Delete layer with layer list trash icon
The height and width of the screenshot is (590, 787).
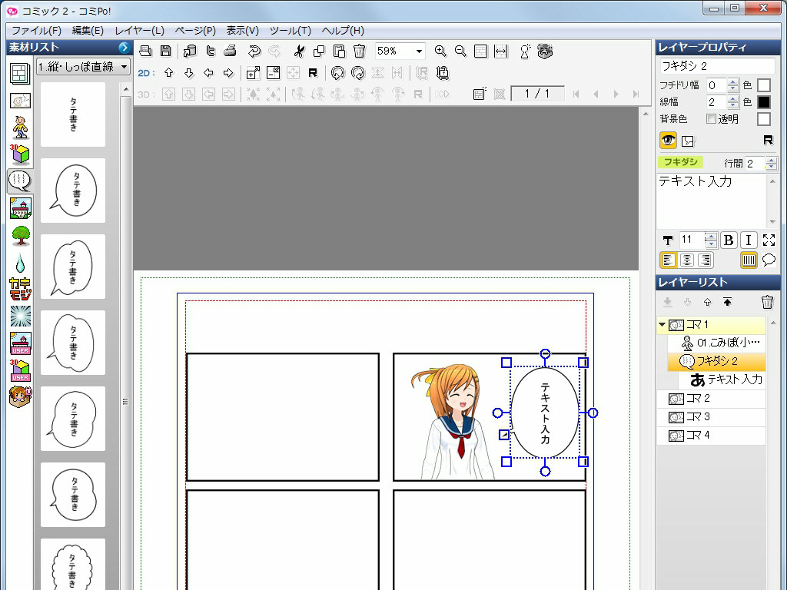767,301
